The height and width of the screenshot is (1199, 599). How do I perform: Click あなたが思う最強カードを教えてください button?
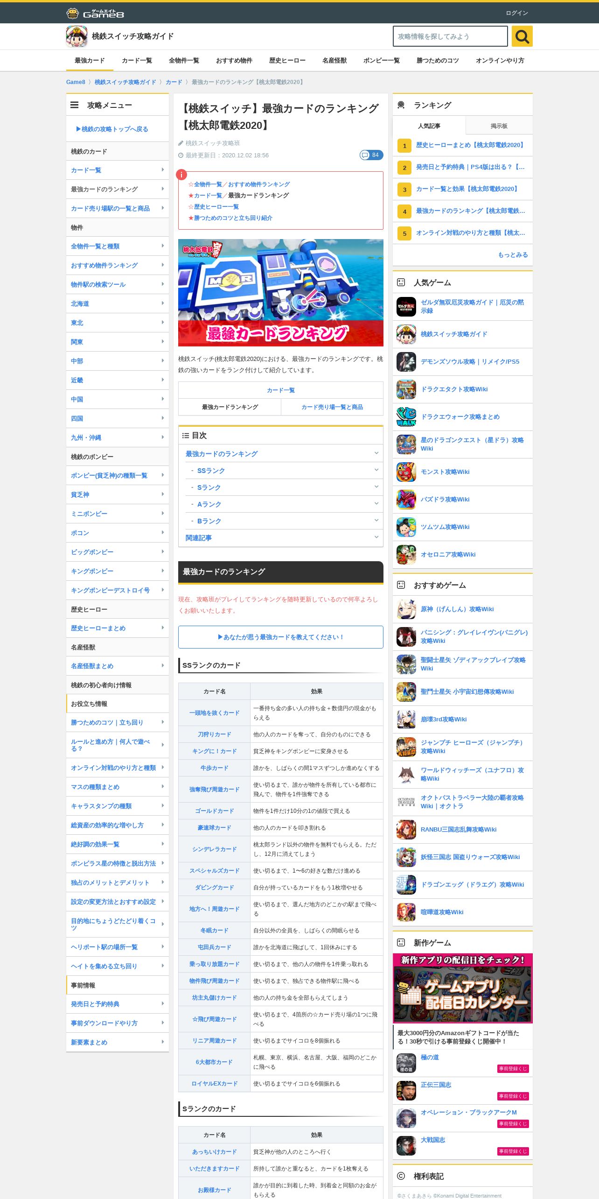(281, 637)
